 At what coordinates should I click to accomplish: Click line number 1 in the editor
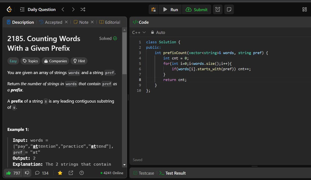point(140,42)
